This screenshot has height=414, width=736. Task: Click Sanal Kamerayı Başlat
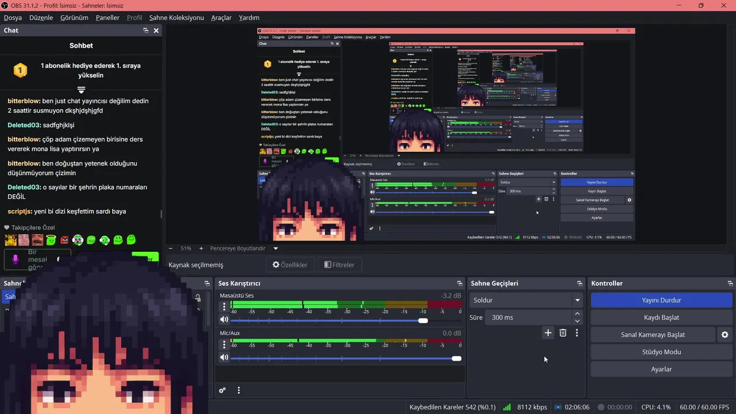tap(653, 335)
